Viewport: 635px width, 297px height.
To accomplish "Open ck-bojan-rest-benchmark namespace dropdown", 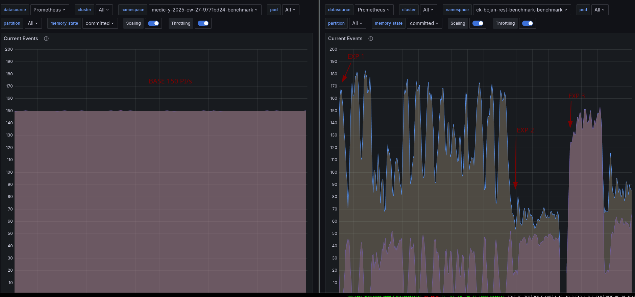I will pyautogui.click(x=522, y=10).
